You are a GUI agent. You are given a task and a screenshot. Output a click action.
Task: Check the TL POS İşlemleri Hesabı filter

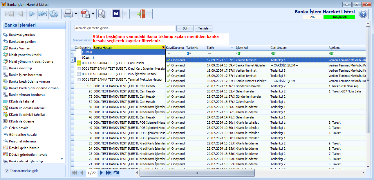79,74
